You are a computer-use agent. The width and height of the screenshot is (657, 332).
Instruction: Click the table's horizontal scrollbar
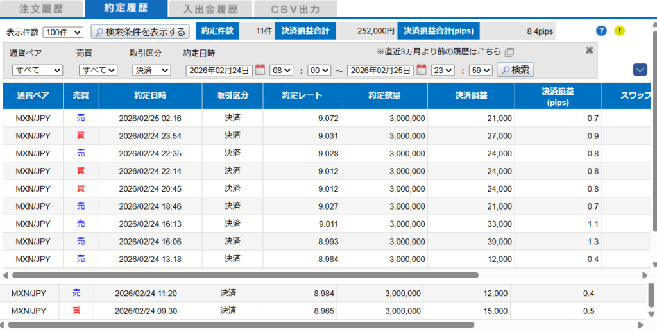[257, 275]
